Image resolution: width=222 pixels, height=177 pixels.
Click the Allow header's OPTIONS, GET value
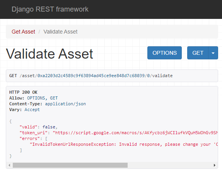pyautogui.click(x=42, y=98)
